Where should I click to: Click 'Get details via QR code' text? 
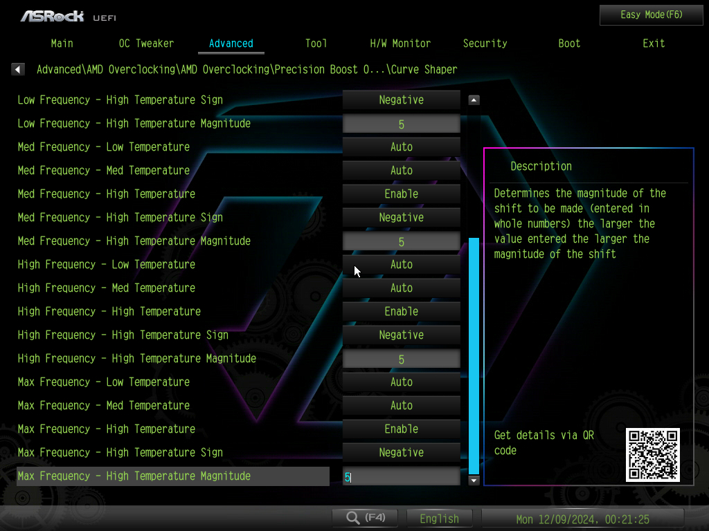click(x=544, y=443)
